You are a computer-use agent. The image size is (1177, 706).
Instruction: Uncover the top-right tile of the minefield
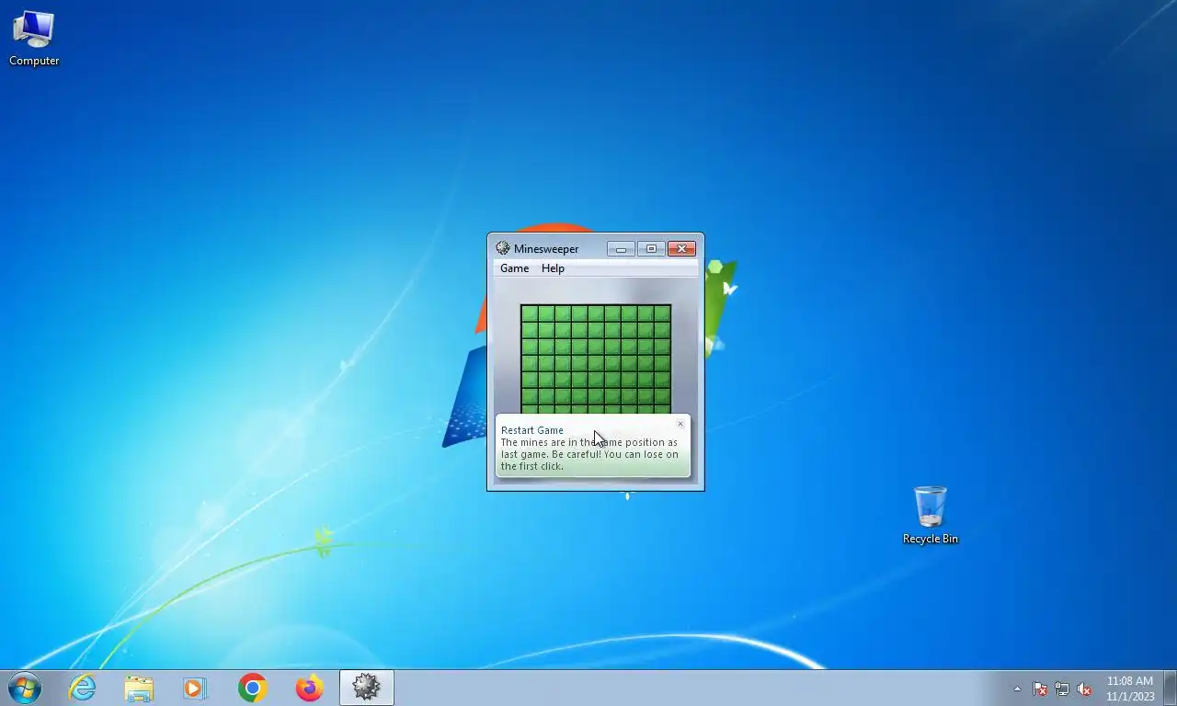coord(662,314)
